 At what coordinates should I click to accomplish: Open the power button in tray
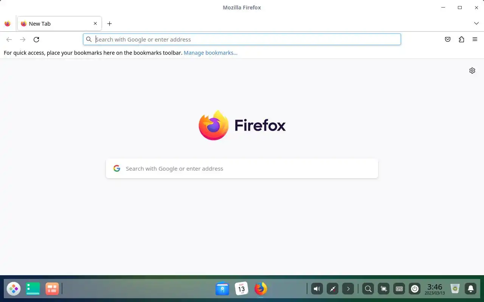pos(414,289)
